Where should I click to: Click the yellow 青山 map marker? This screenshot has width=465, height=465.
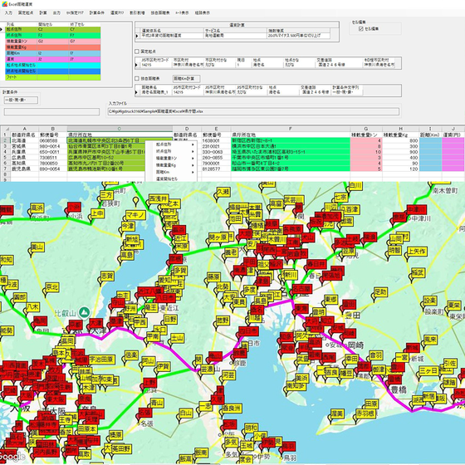click(x=157, y=403)
